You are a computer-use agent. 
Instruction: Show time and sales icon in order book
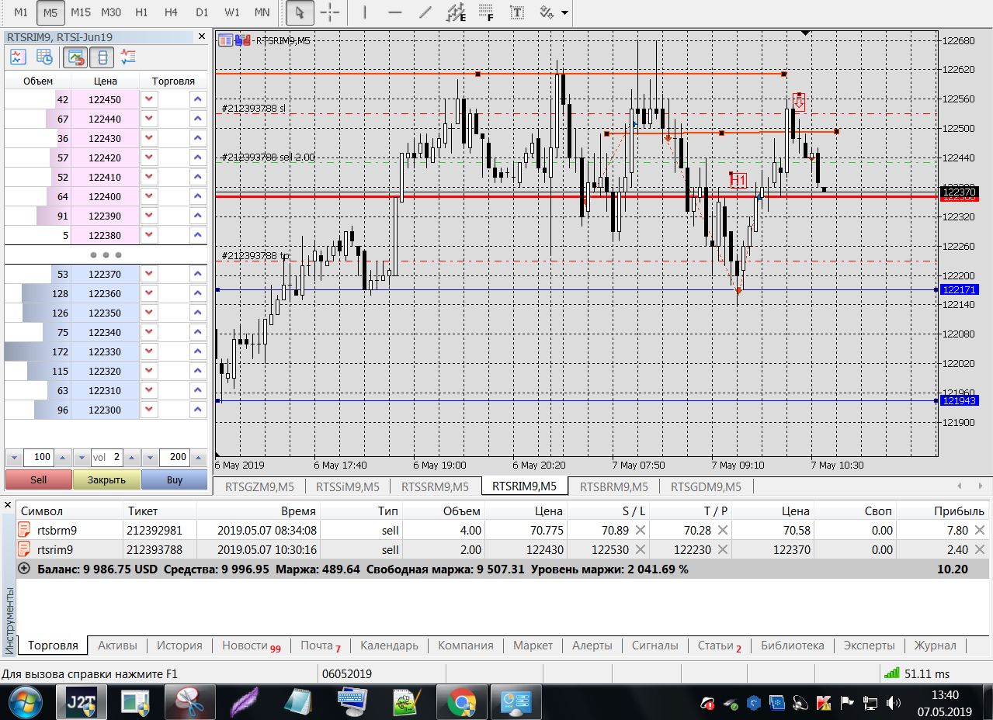pos(45,57)
